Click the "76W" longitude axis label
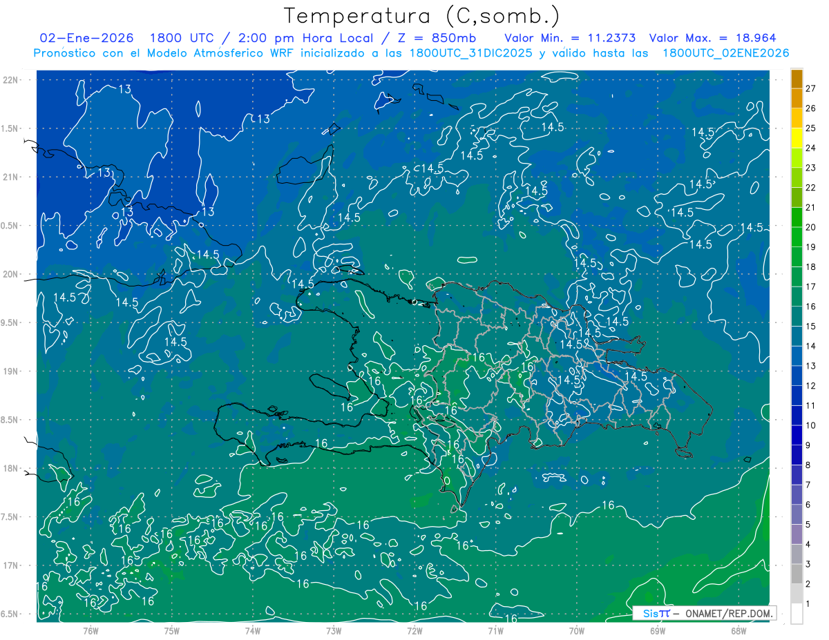This screenshot has height=640, width=829. 90,630
